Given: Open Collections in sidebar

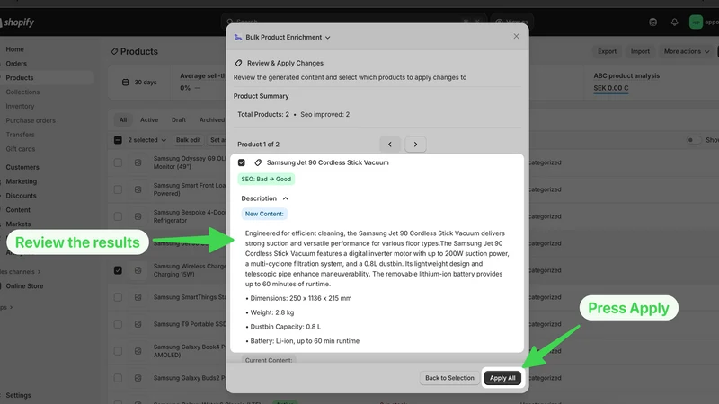Looking at the screenshot, I should click(x=22, y=92).
